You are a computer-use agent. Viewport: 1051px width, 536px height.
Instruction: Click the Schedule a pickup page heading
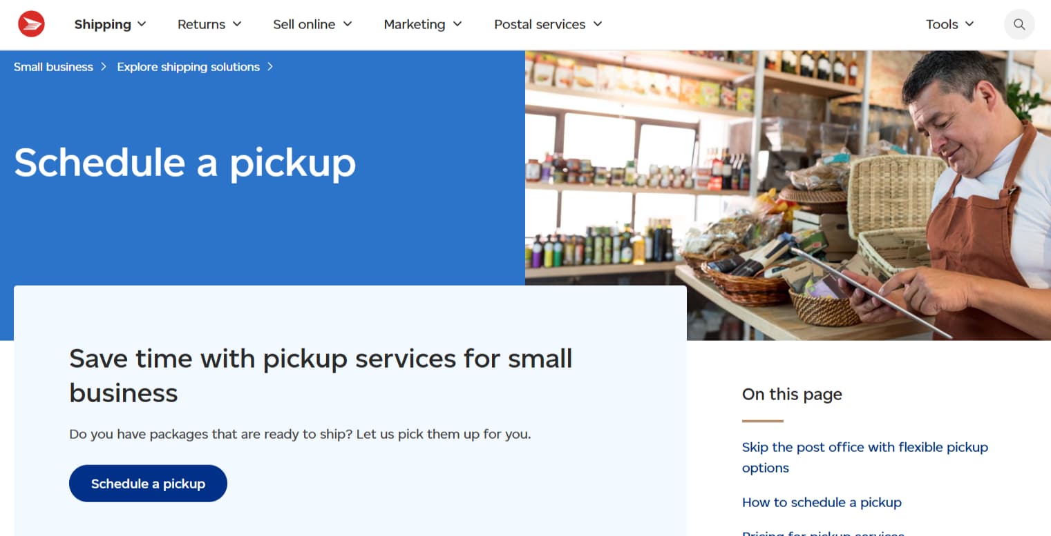tap(184, 163)
